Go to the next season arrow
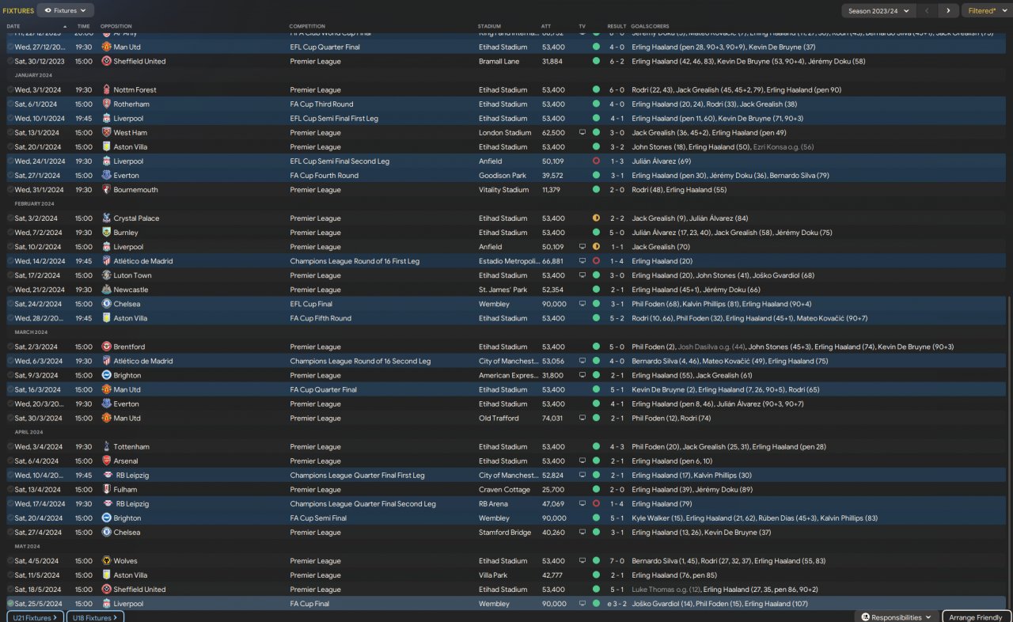 (x=948, y=11)
